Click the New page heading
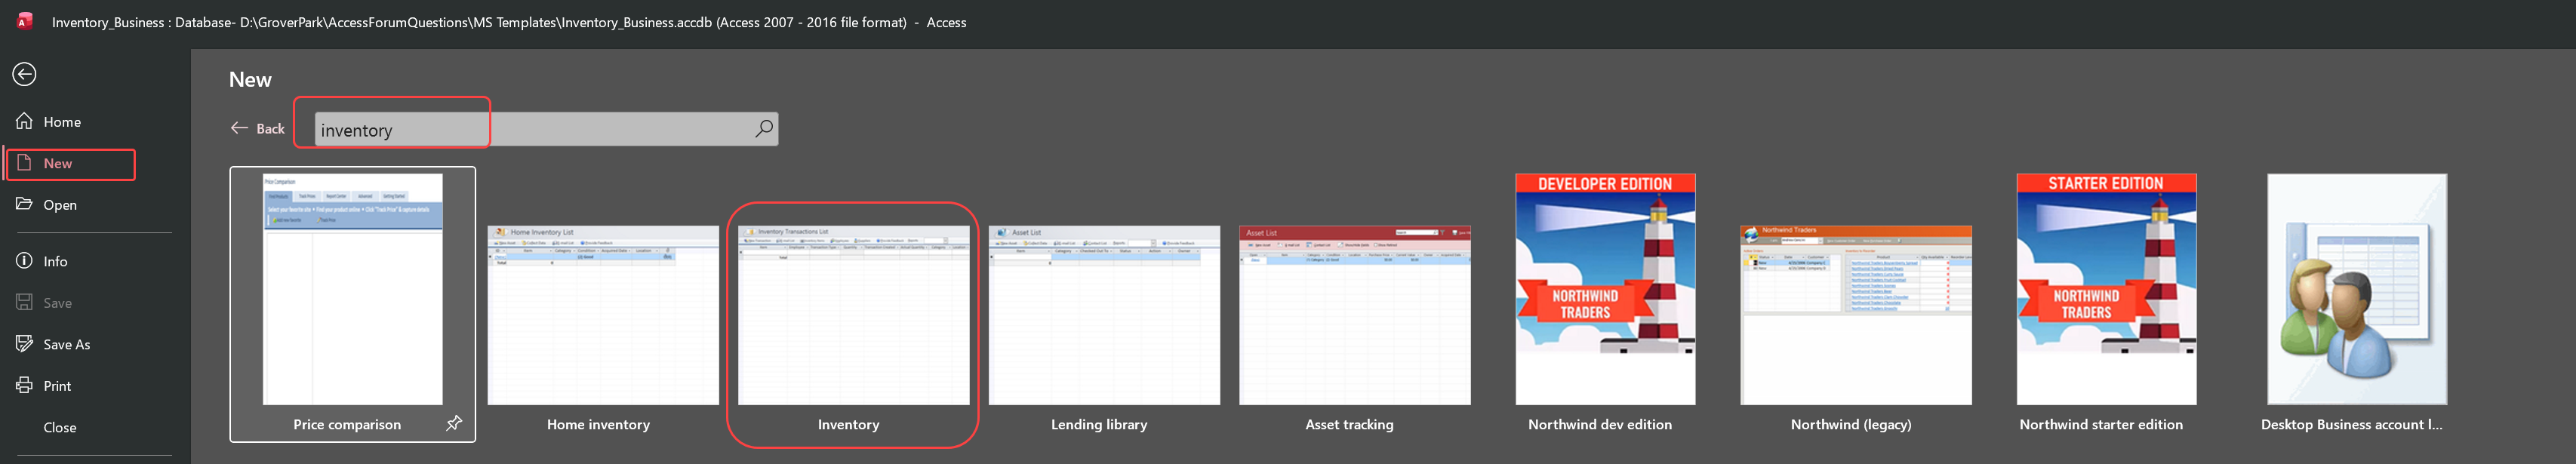 250,80
